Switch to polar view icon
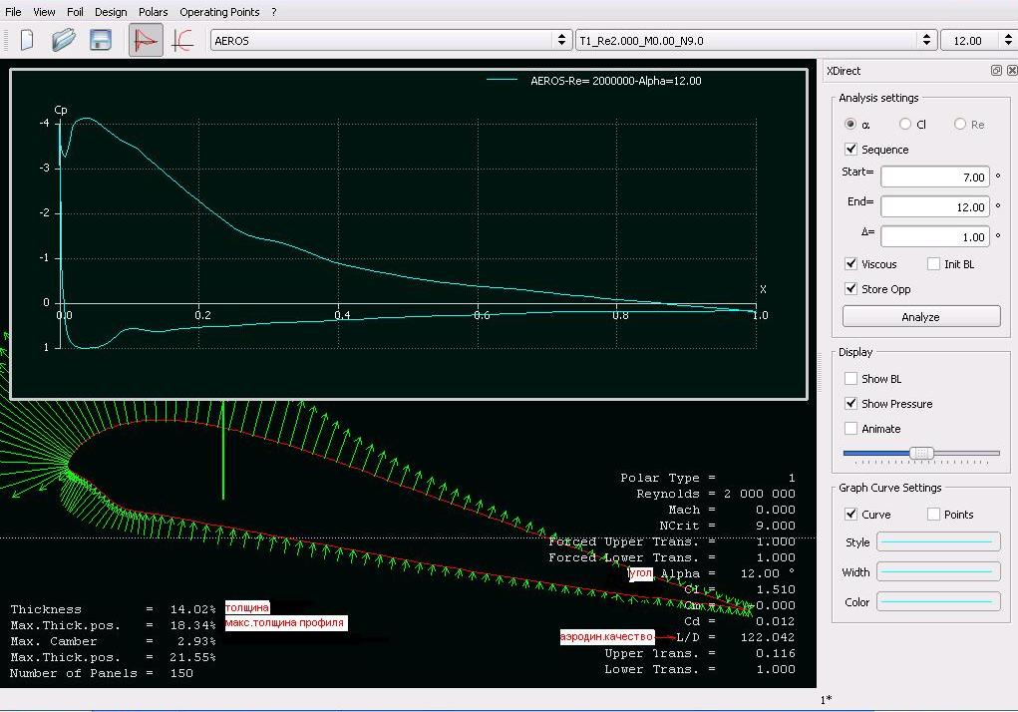This screenshot has width=1018, height=712. coord(181,40)
